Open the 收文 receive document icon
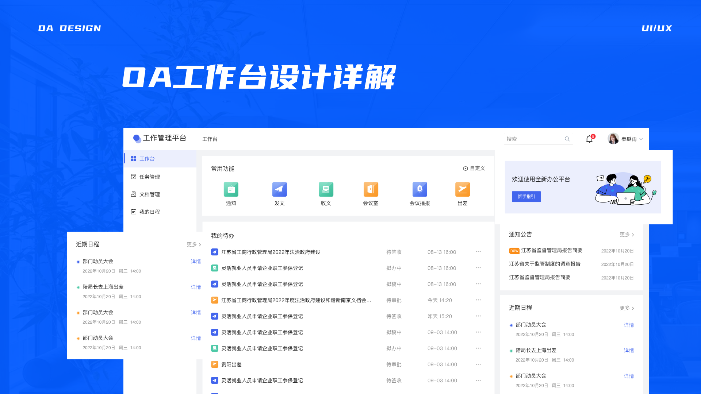This screenshot has height=394, width=701. 326,190
